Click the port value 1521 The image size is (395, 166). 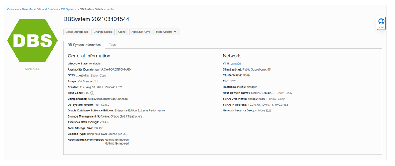coord(233,81)
